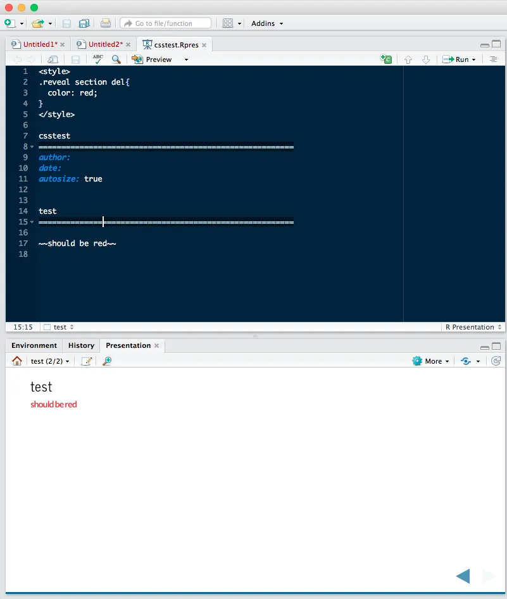507x599 pixels.
Task: Click the macOS yellow minimize window button
Action: 22,7
